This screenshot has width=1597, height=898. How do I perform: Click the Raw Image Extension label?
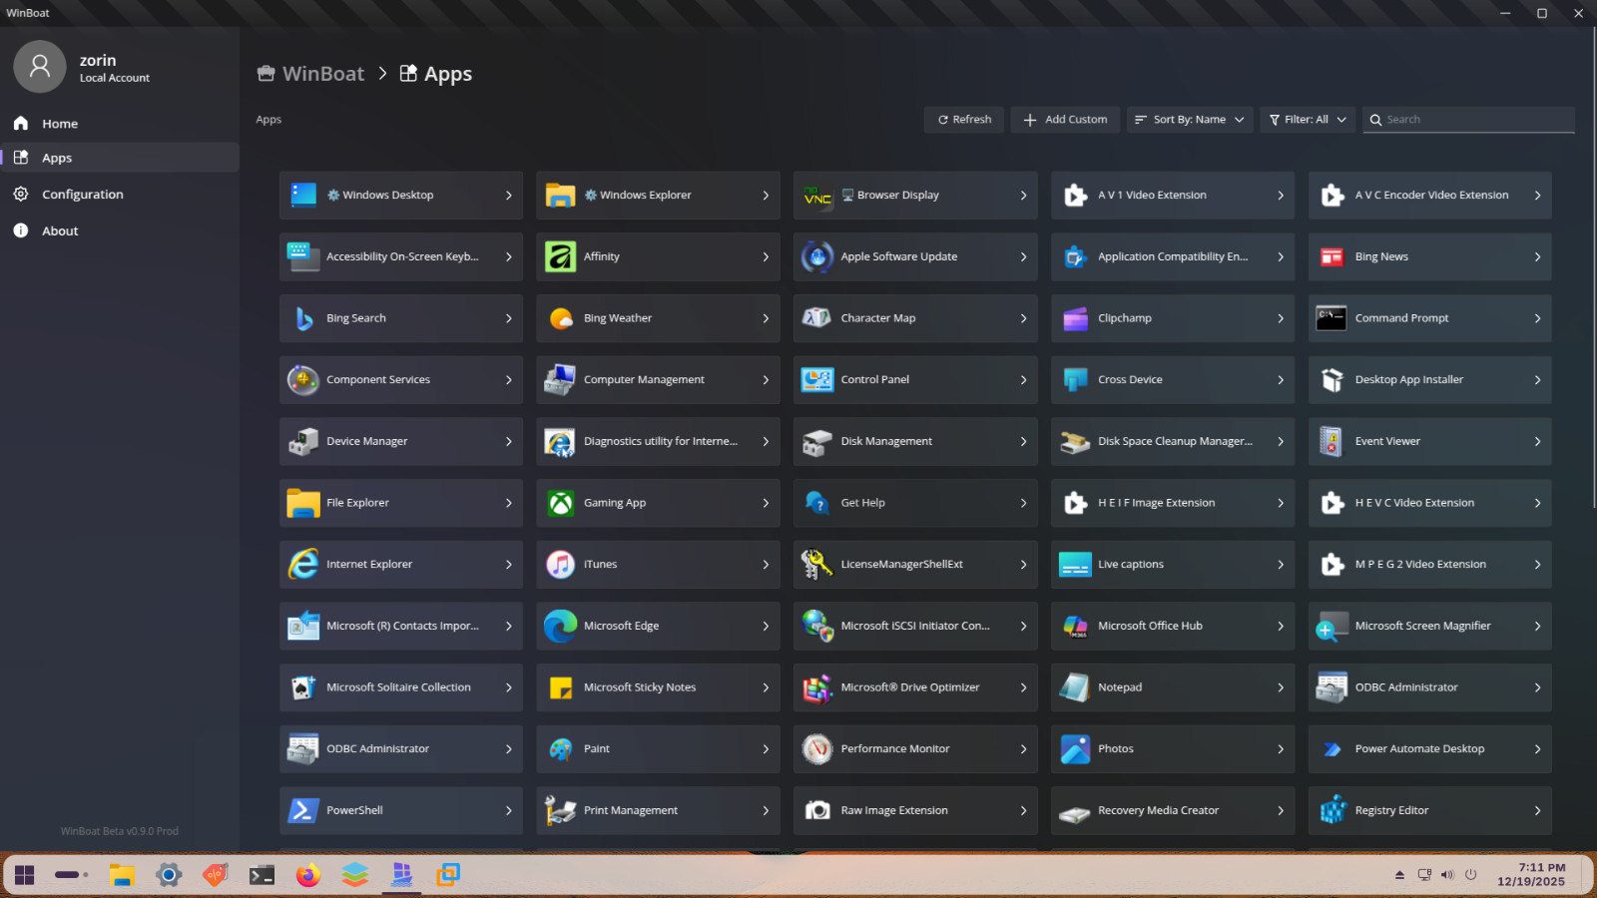coord(894,810)
